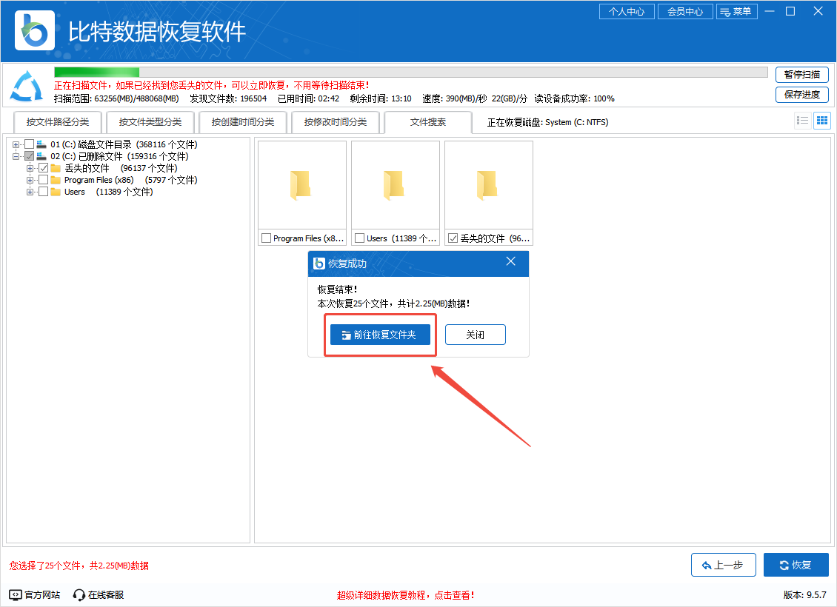This screenshot has width=837, height=607.
Task: Check the Program Files thumbnail checkbox
Action: point(267,238)
